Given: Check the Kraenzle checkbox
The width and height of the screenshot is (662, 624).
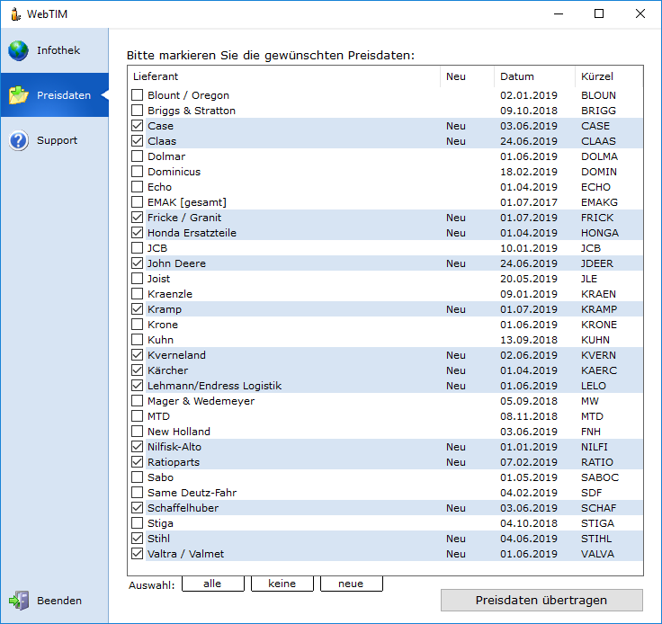Looking at the screenshot, I should click(138, 294).
